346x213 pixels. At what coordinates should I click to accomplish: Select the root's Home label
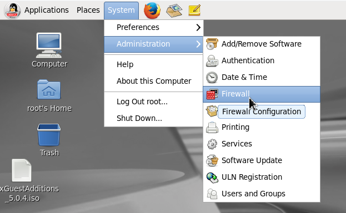[x=49, y=109]
